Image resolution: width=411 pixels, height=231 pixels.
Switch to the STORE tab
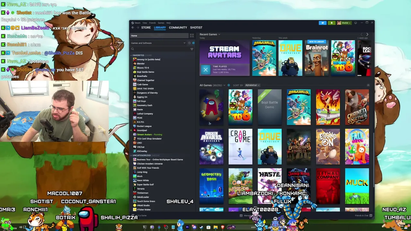(146, 28)
